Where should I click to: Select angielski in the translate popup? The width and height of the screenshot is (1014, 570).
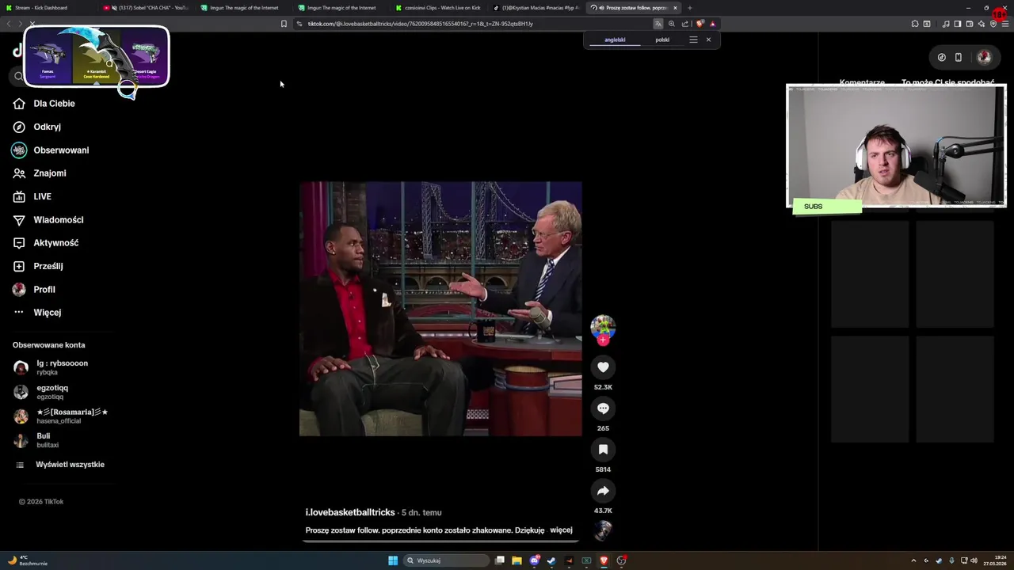coord(615,40)
